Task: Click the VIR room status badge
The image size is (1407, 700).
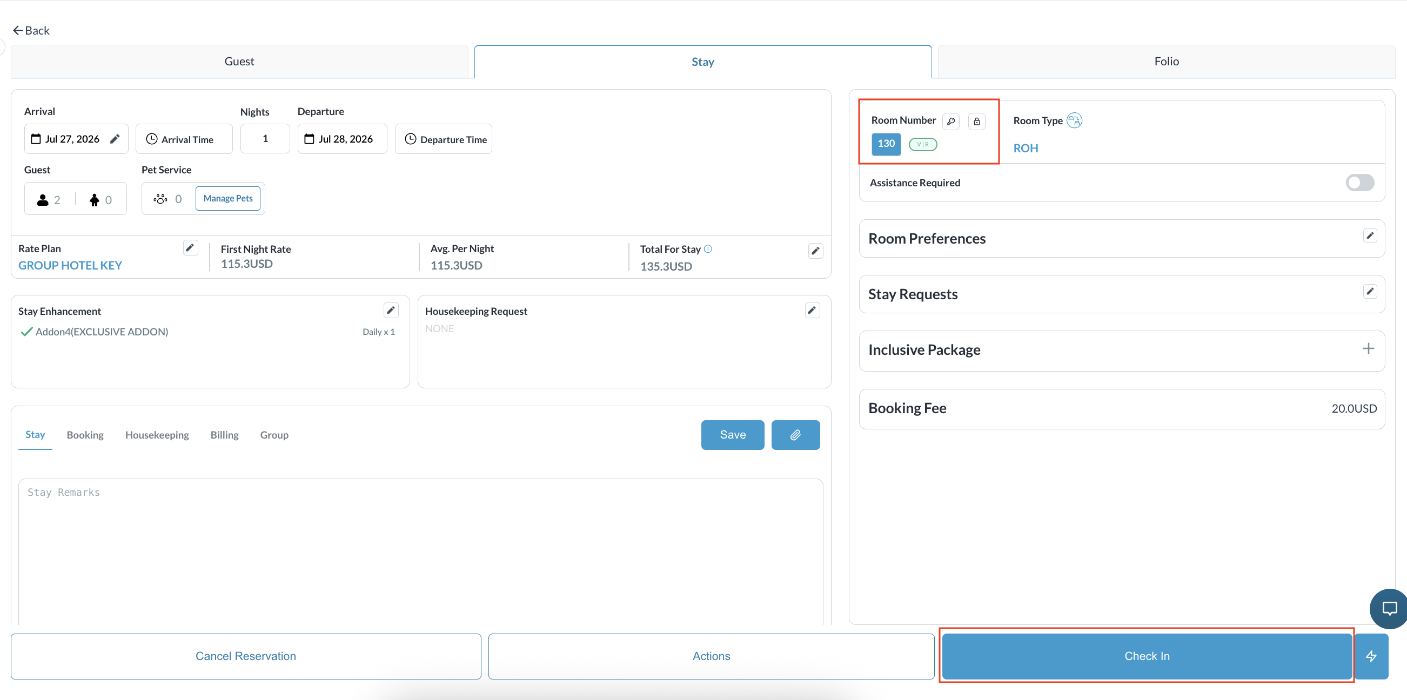Action: pyautogui.click(x=922, y=145)
